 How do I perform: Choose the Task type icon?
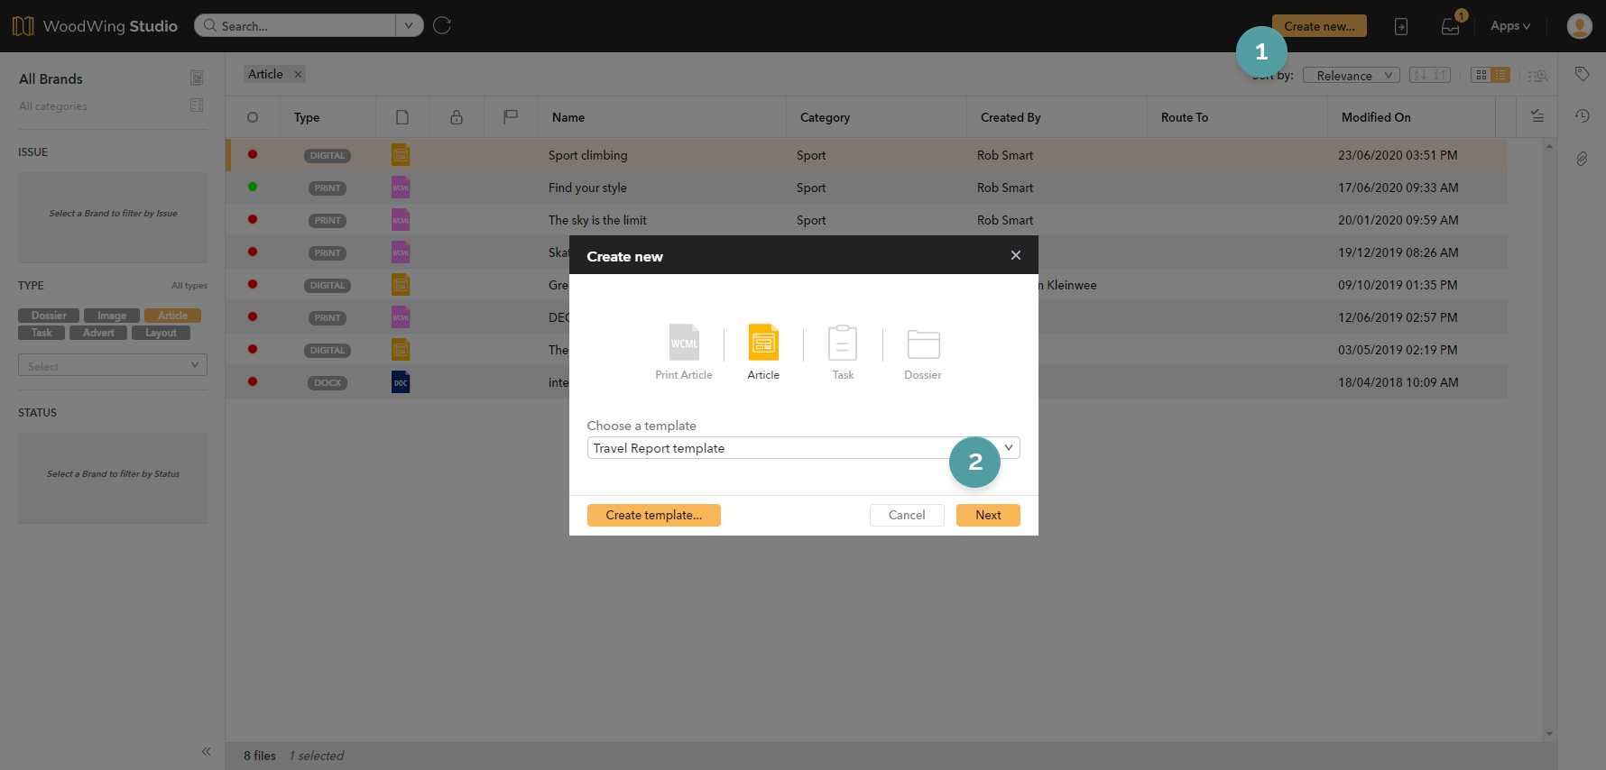coord(843,343)
